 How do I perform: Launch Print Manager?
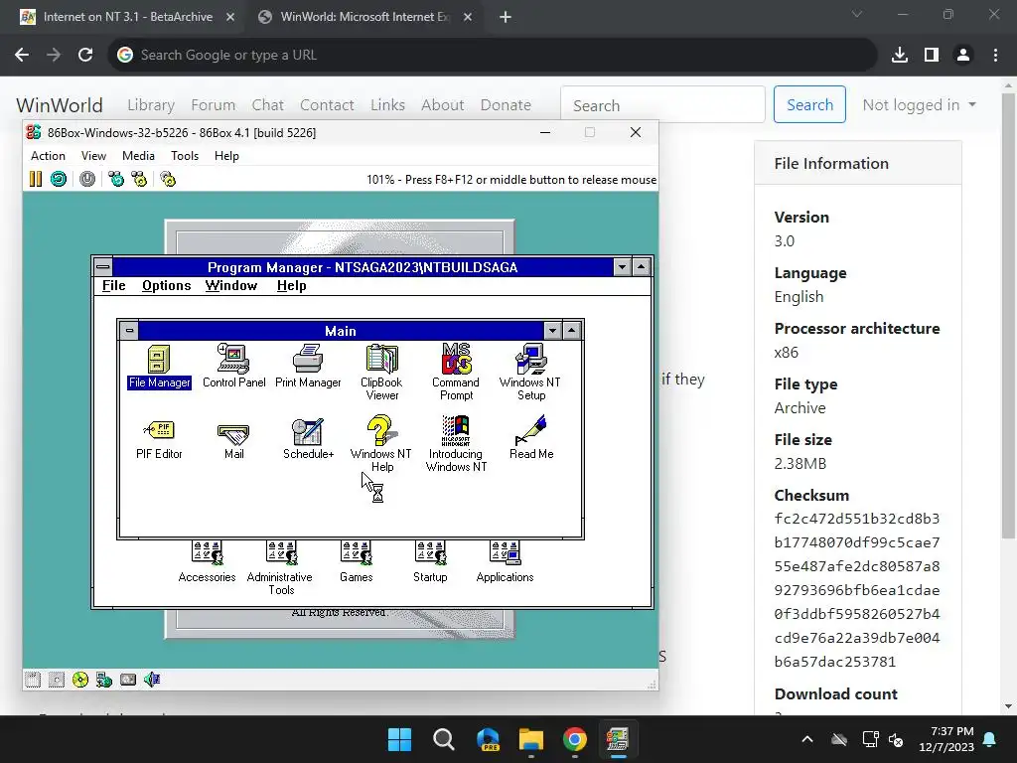[x=308, y=367]
